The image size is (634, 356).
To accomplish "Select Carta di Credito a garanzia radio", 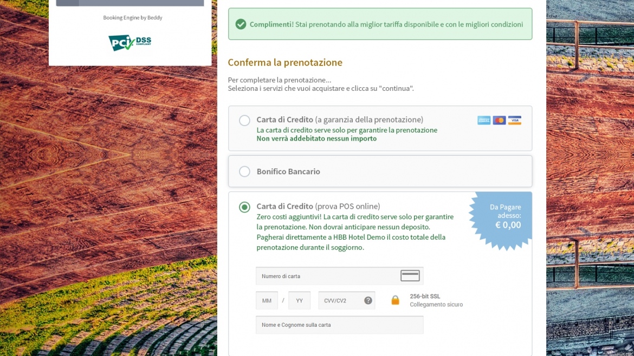I will [x=244, y=120].
